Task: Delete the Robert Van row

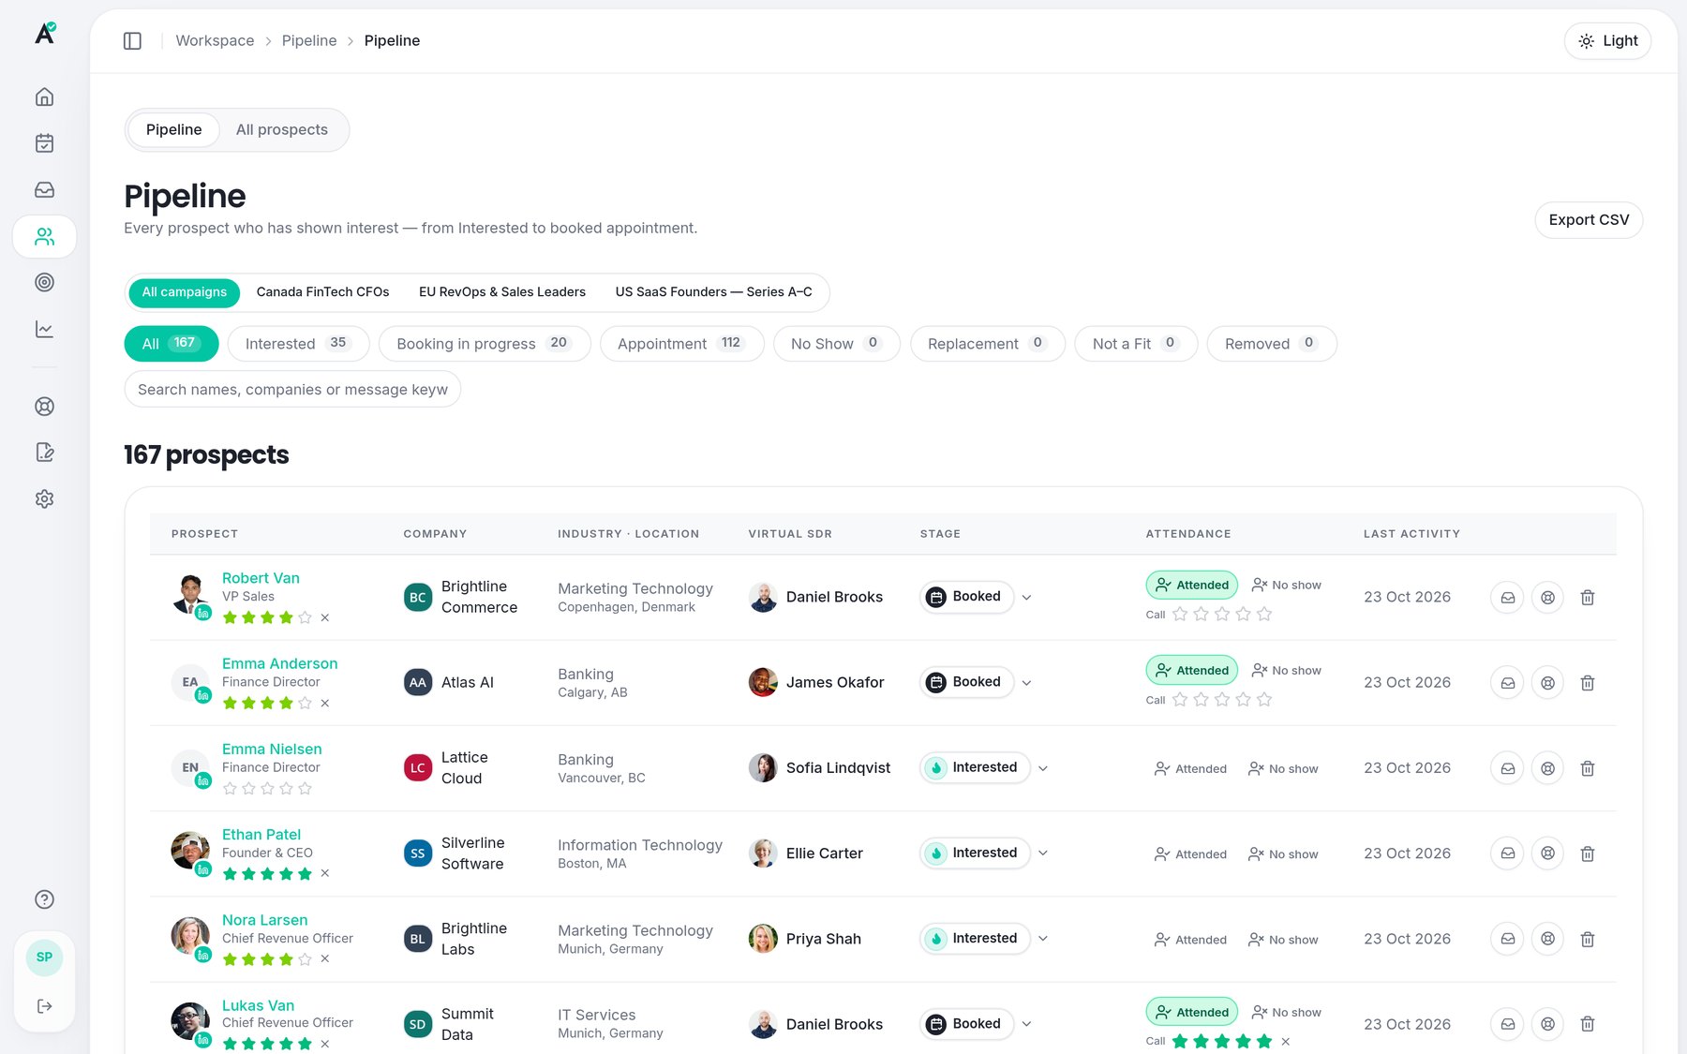Action: coord(1588,597)
